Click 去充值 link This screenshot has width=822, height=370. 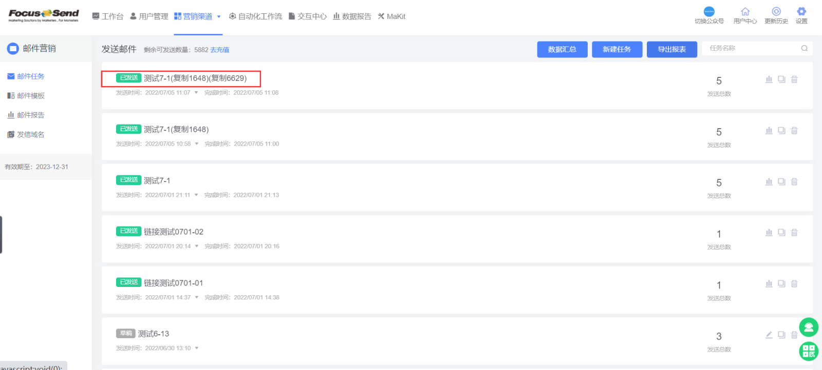click(220, 50)
